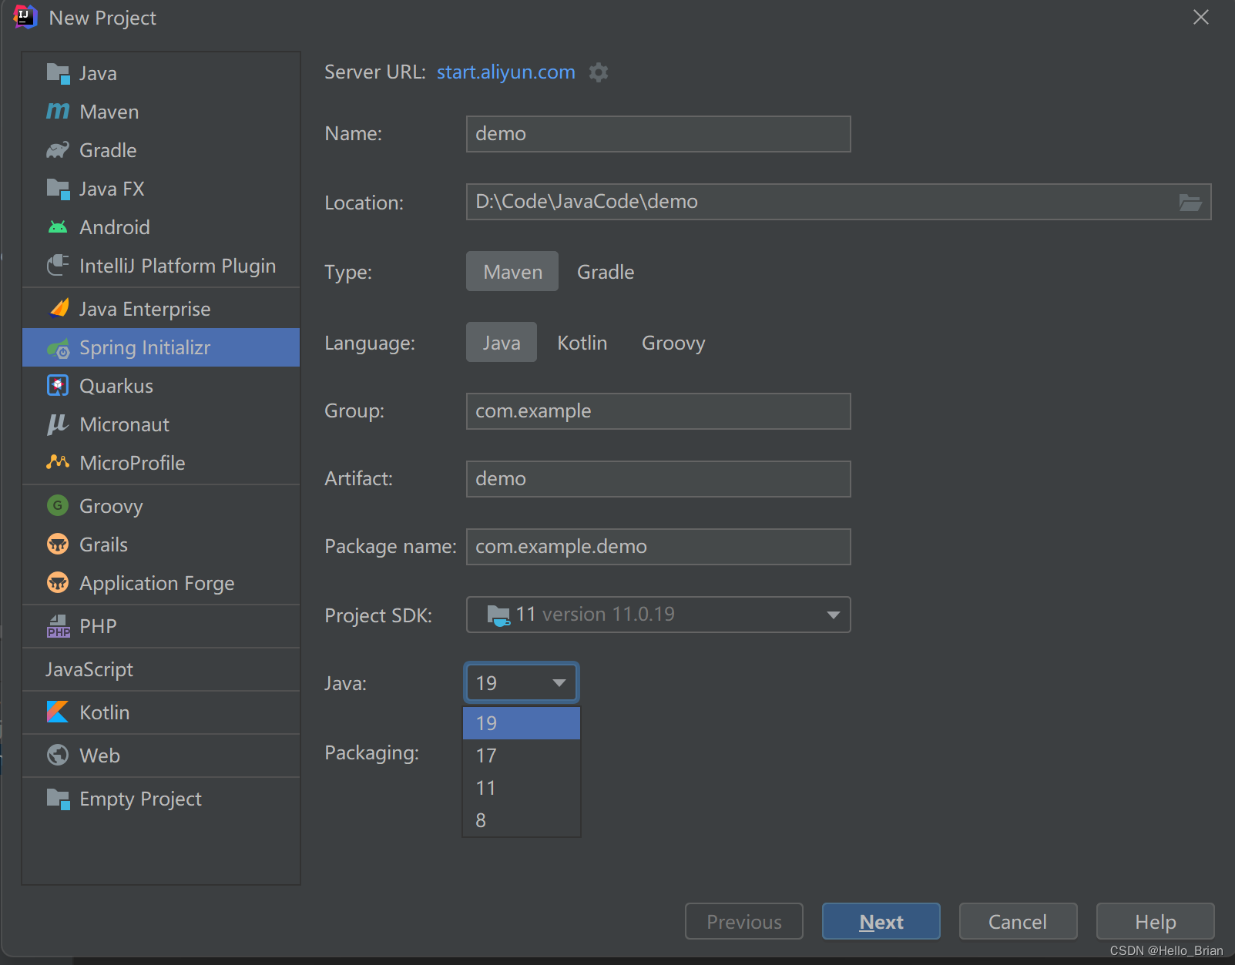1235x965 pixels.
Task: Click the Java project type folder icon
Action: [58, 73]
